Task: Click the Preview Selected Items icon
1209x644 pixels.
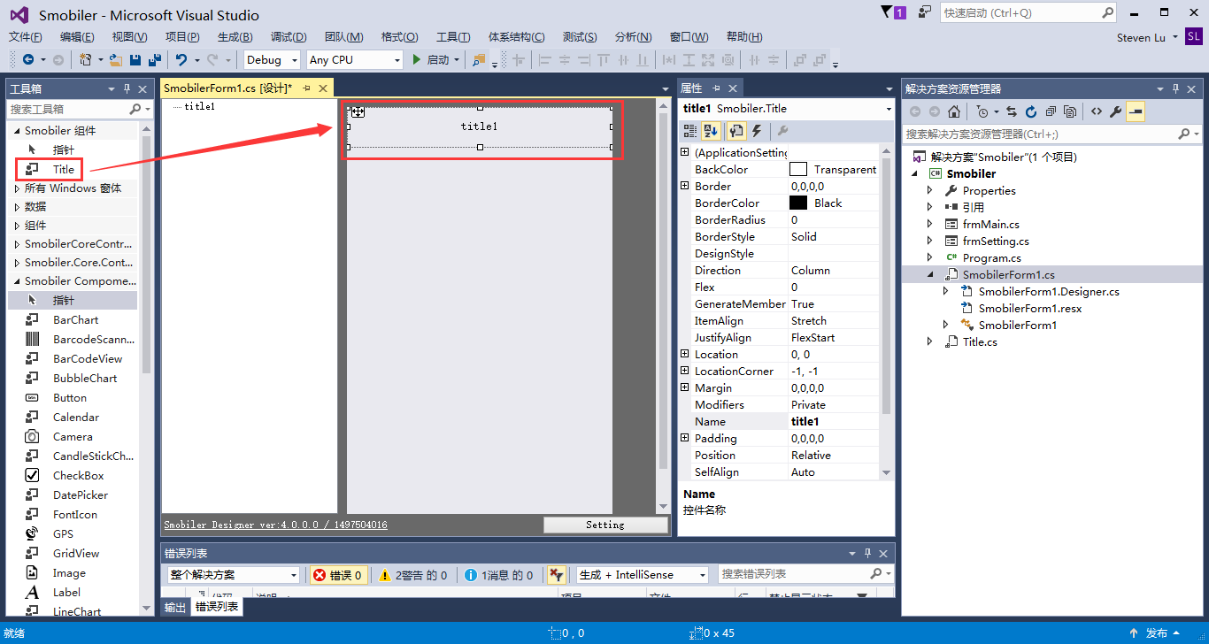Action: tap(1136, 111)
